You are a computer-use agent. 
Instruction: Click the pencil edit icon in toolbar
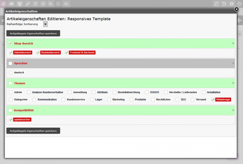(28, 4)
